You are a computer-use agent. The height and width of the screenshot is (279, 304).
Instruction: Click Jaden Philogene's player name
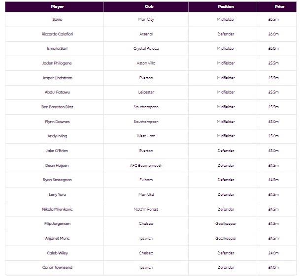pyautogui.click(x=57, y=63)
